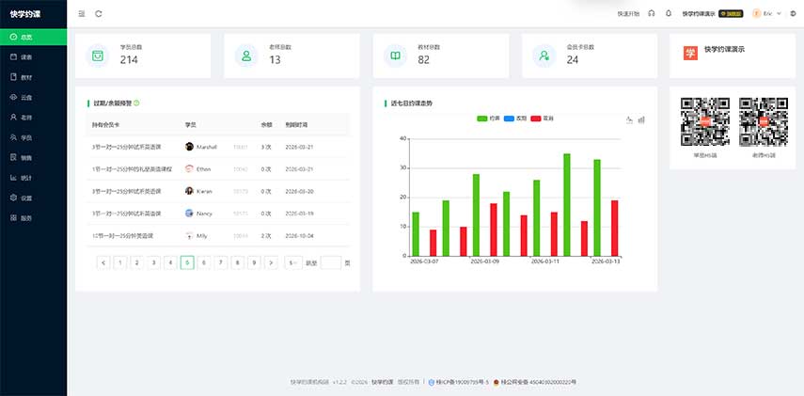Open the page size selector in pagination
The image size is (804, 396).
[x=293, y=263]
